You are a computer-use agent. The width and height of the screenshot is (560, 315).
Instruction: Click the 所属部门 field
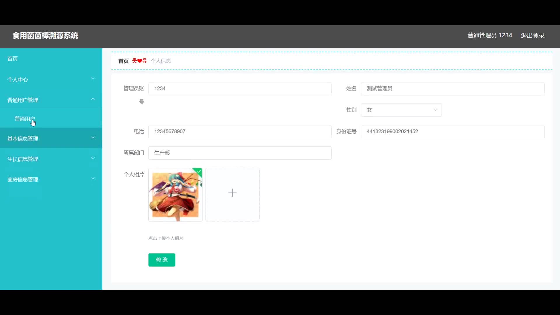tap(240, 153)
